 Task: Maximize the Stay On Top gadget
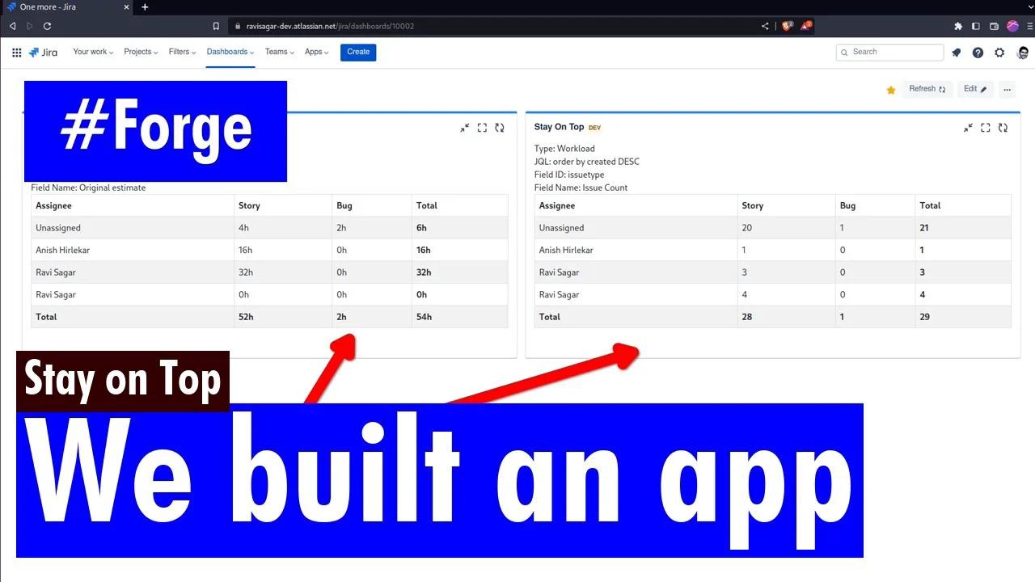(985, 128)
